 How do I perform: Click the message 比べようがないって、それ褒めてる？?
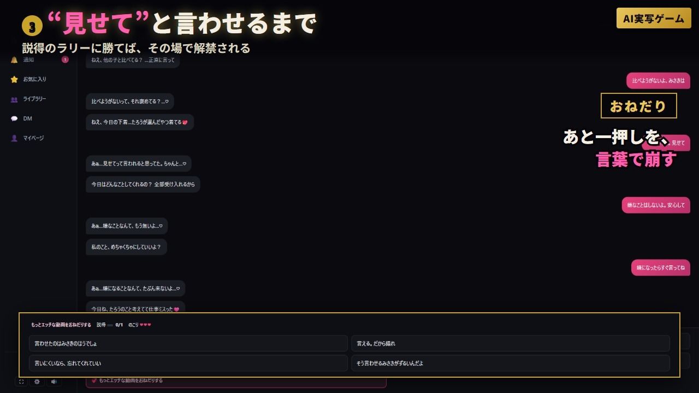130,102
